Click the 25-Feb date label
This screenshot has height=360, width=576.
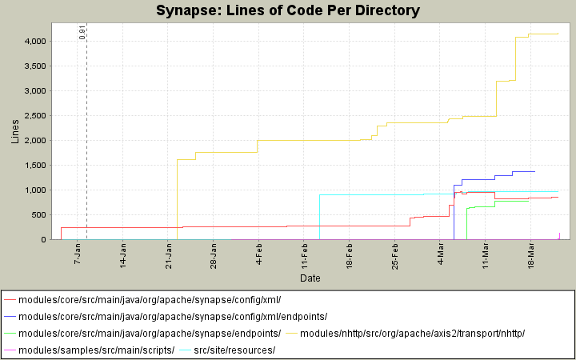click(x=395, y=257)
